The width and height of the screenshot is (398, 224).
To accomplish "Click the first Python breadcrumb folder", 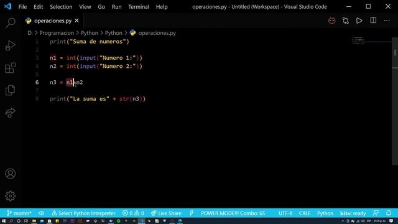I will tap(90, 33).
